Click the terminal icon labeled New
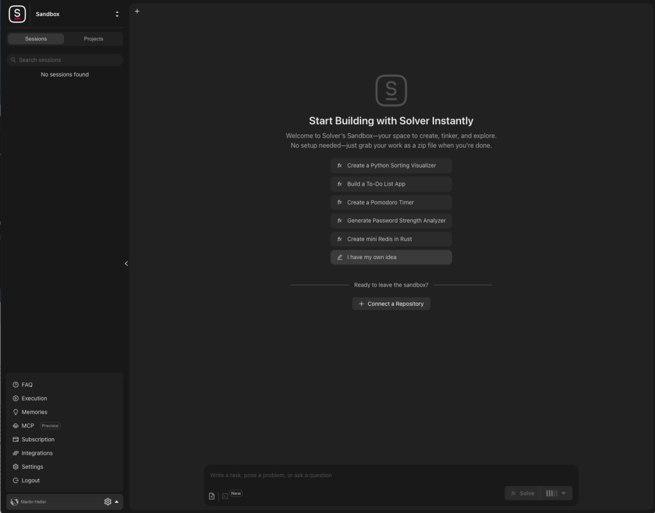The width and height of the screenshot is (655, 513). (x=225, y=496)
